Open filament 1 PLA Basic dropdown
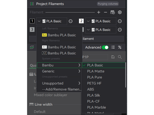 point(52,21)
